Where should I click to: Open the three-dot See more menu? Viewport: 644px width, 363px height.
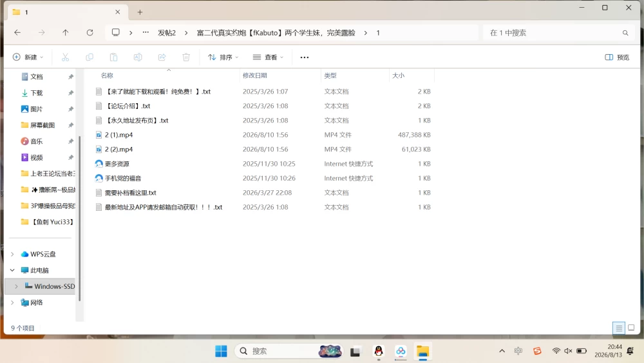click(x=305, y=57)
